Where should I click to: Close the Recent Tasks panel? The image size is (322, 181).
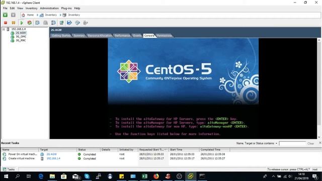(320, 143)
